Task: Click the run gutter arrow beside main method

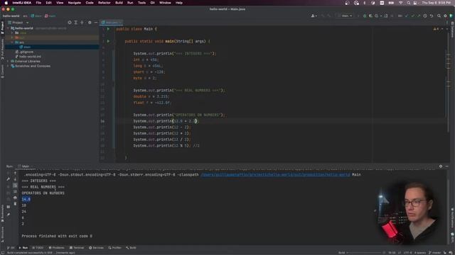Action: tap(108, 41)
